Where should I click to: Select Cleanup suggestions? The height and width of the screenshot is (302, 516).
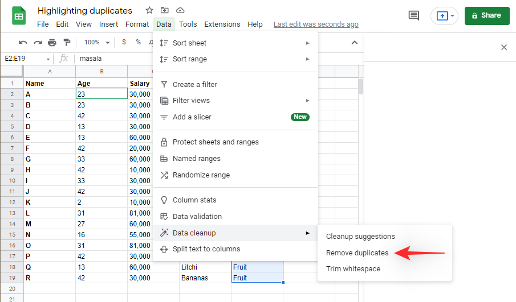tap(385, 237)
